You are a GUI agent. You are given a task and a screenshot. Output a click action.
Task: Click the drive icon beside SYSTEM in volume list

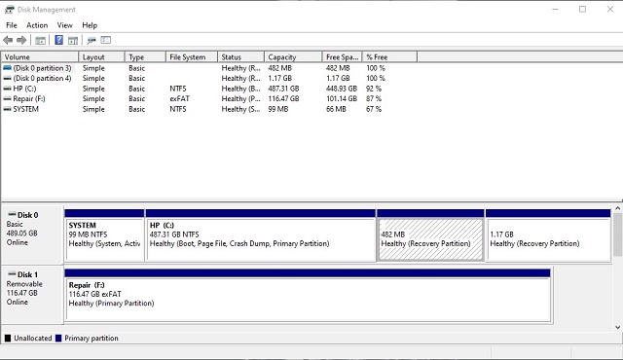click(7, 109)
